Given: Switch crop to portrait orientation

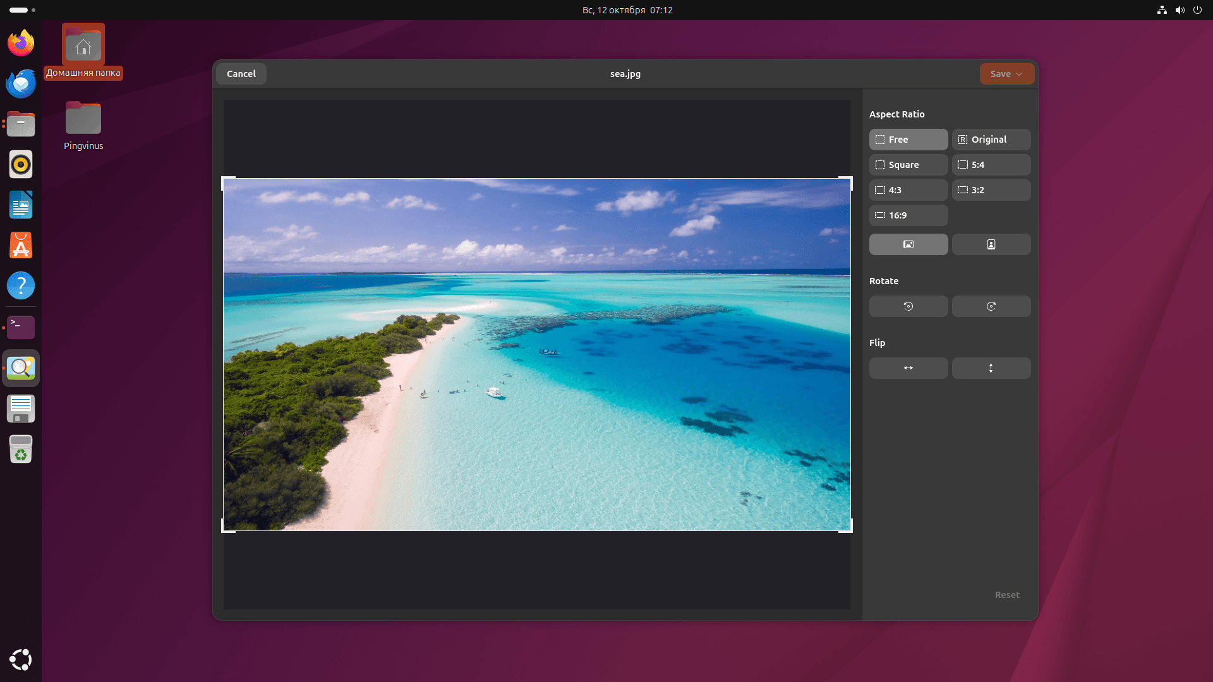Looking at the screenshot, I should (x=991, y=244).
